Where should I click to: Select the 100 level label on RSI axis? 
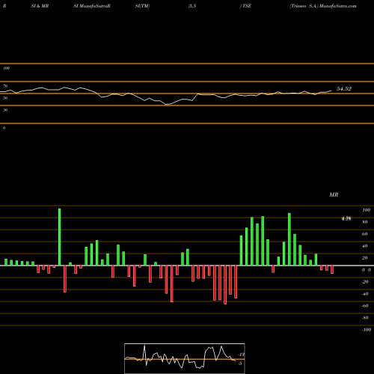7,68
